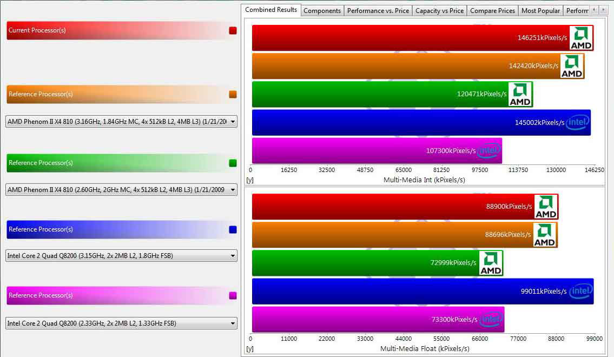The height and width of the screenshot is (357, 614).
Task: Click the 107300kPixels/s value label
Action: tap(451, 151)
